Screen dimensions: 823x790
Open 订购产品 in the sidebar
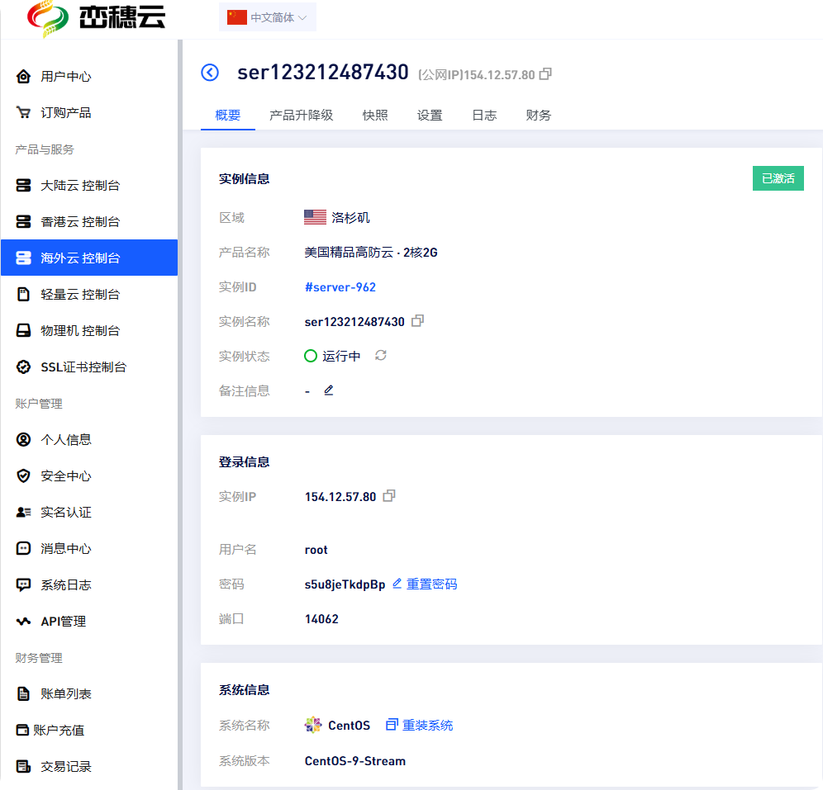pos(89,112)
